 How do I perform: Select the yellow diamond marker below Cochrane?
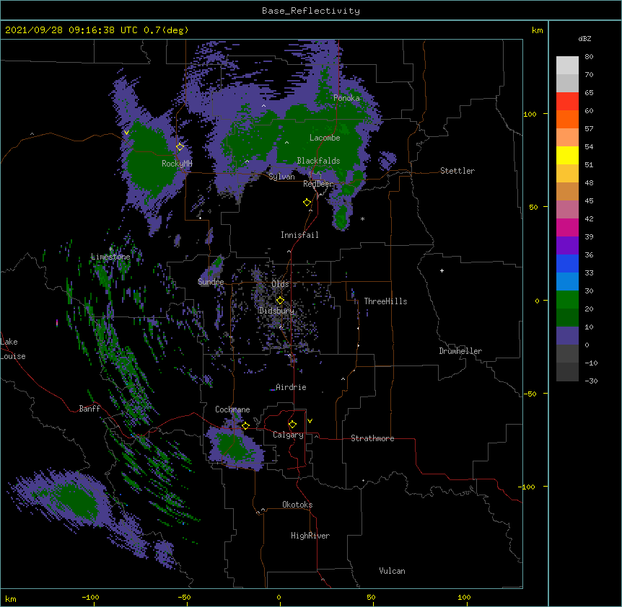[245, 425]
